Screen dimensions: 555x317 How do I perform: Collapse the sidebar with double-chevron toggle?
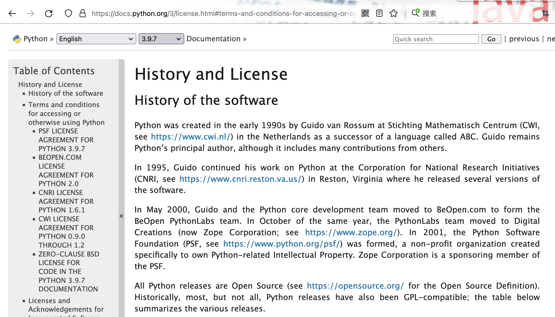click(x=121, y=216)
